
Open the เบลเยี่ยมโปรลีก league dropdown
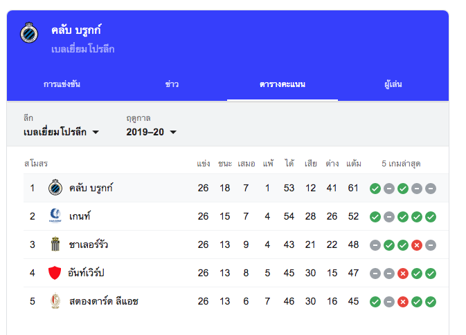coord(61,132)
